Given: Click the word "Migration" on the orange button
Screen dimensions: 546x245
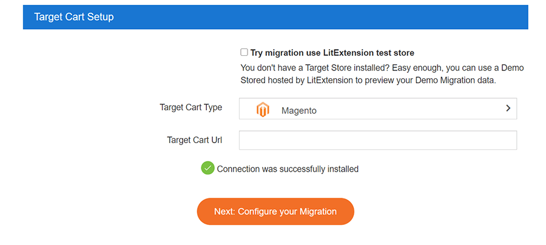Looking at the screenshot, I should point(314,212).
